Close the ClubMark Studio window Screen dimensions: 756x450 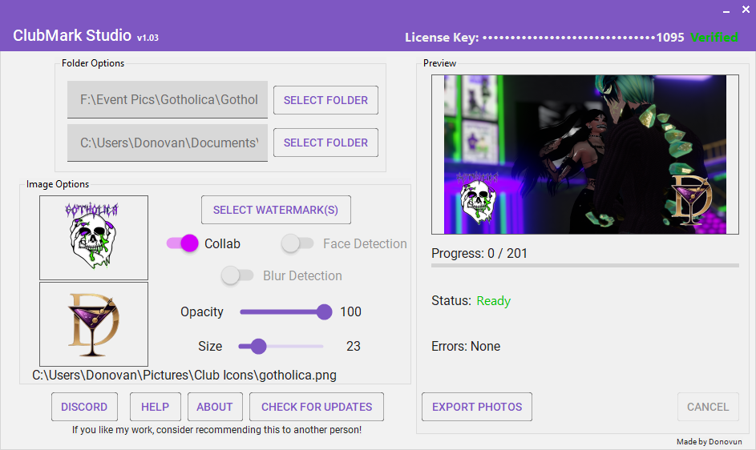coord(746,10)
